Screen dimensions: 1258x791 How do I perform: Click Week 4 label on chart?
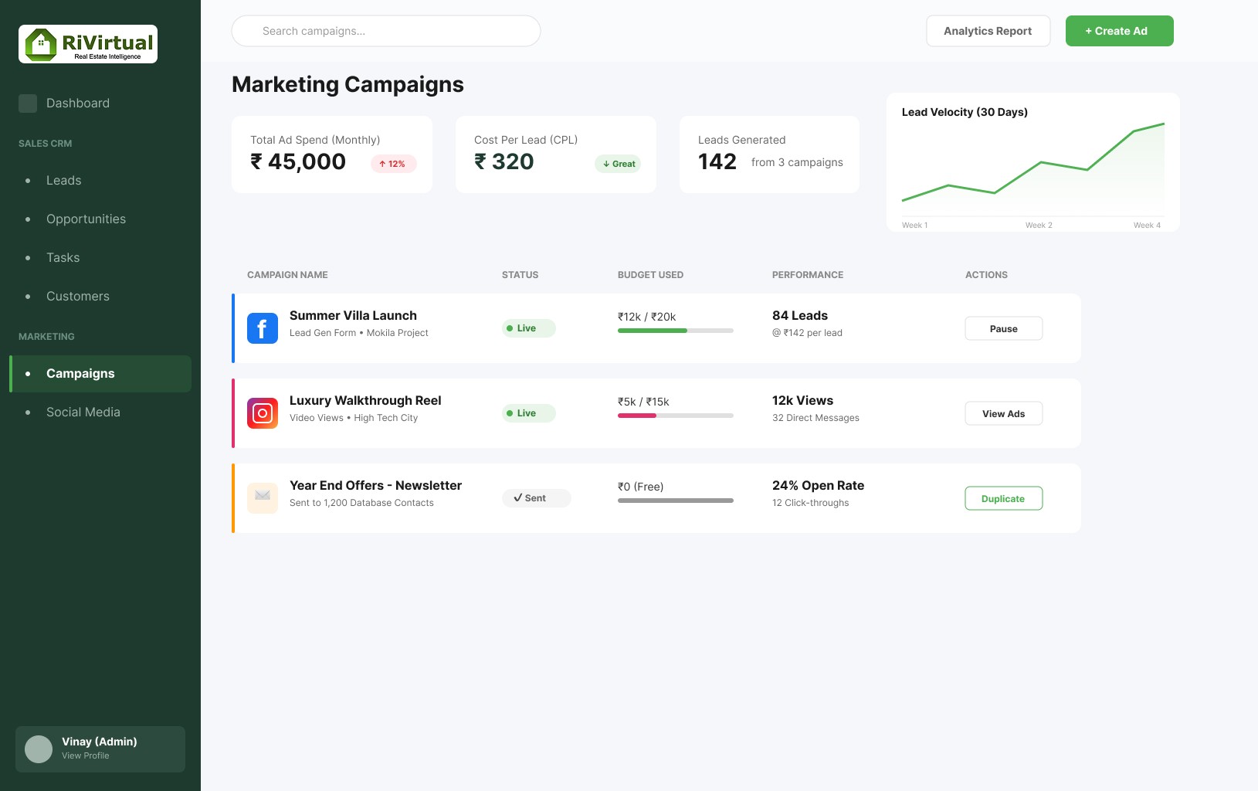click(x=1147, y=226)
